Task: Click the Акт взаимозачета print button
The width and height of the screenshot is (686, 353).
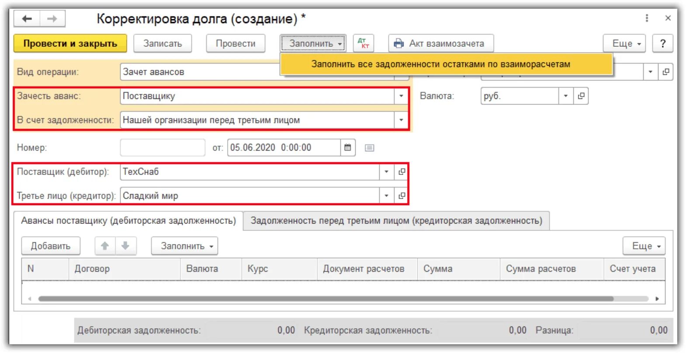Action: [x=441, y=43]
